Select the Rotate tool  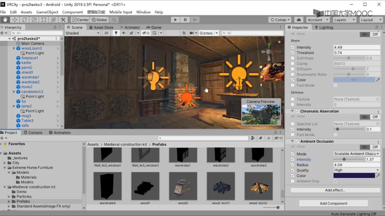point(24,20)
